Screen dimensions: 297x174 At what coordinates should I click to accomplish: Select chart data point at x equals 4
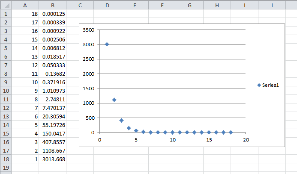[129, 128]
